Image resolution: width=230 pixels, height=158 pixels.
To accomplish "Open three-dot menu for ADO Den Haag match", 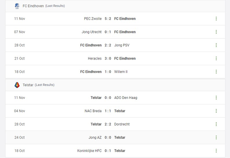I will (x=216, y=98).
